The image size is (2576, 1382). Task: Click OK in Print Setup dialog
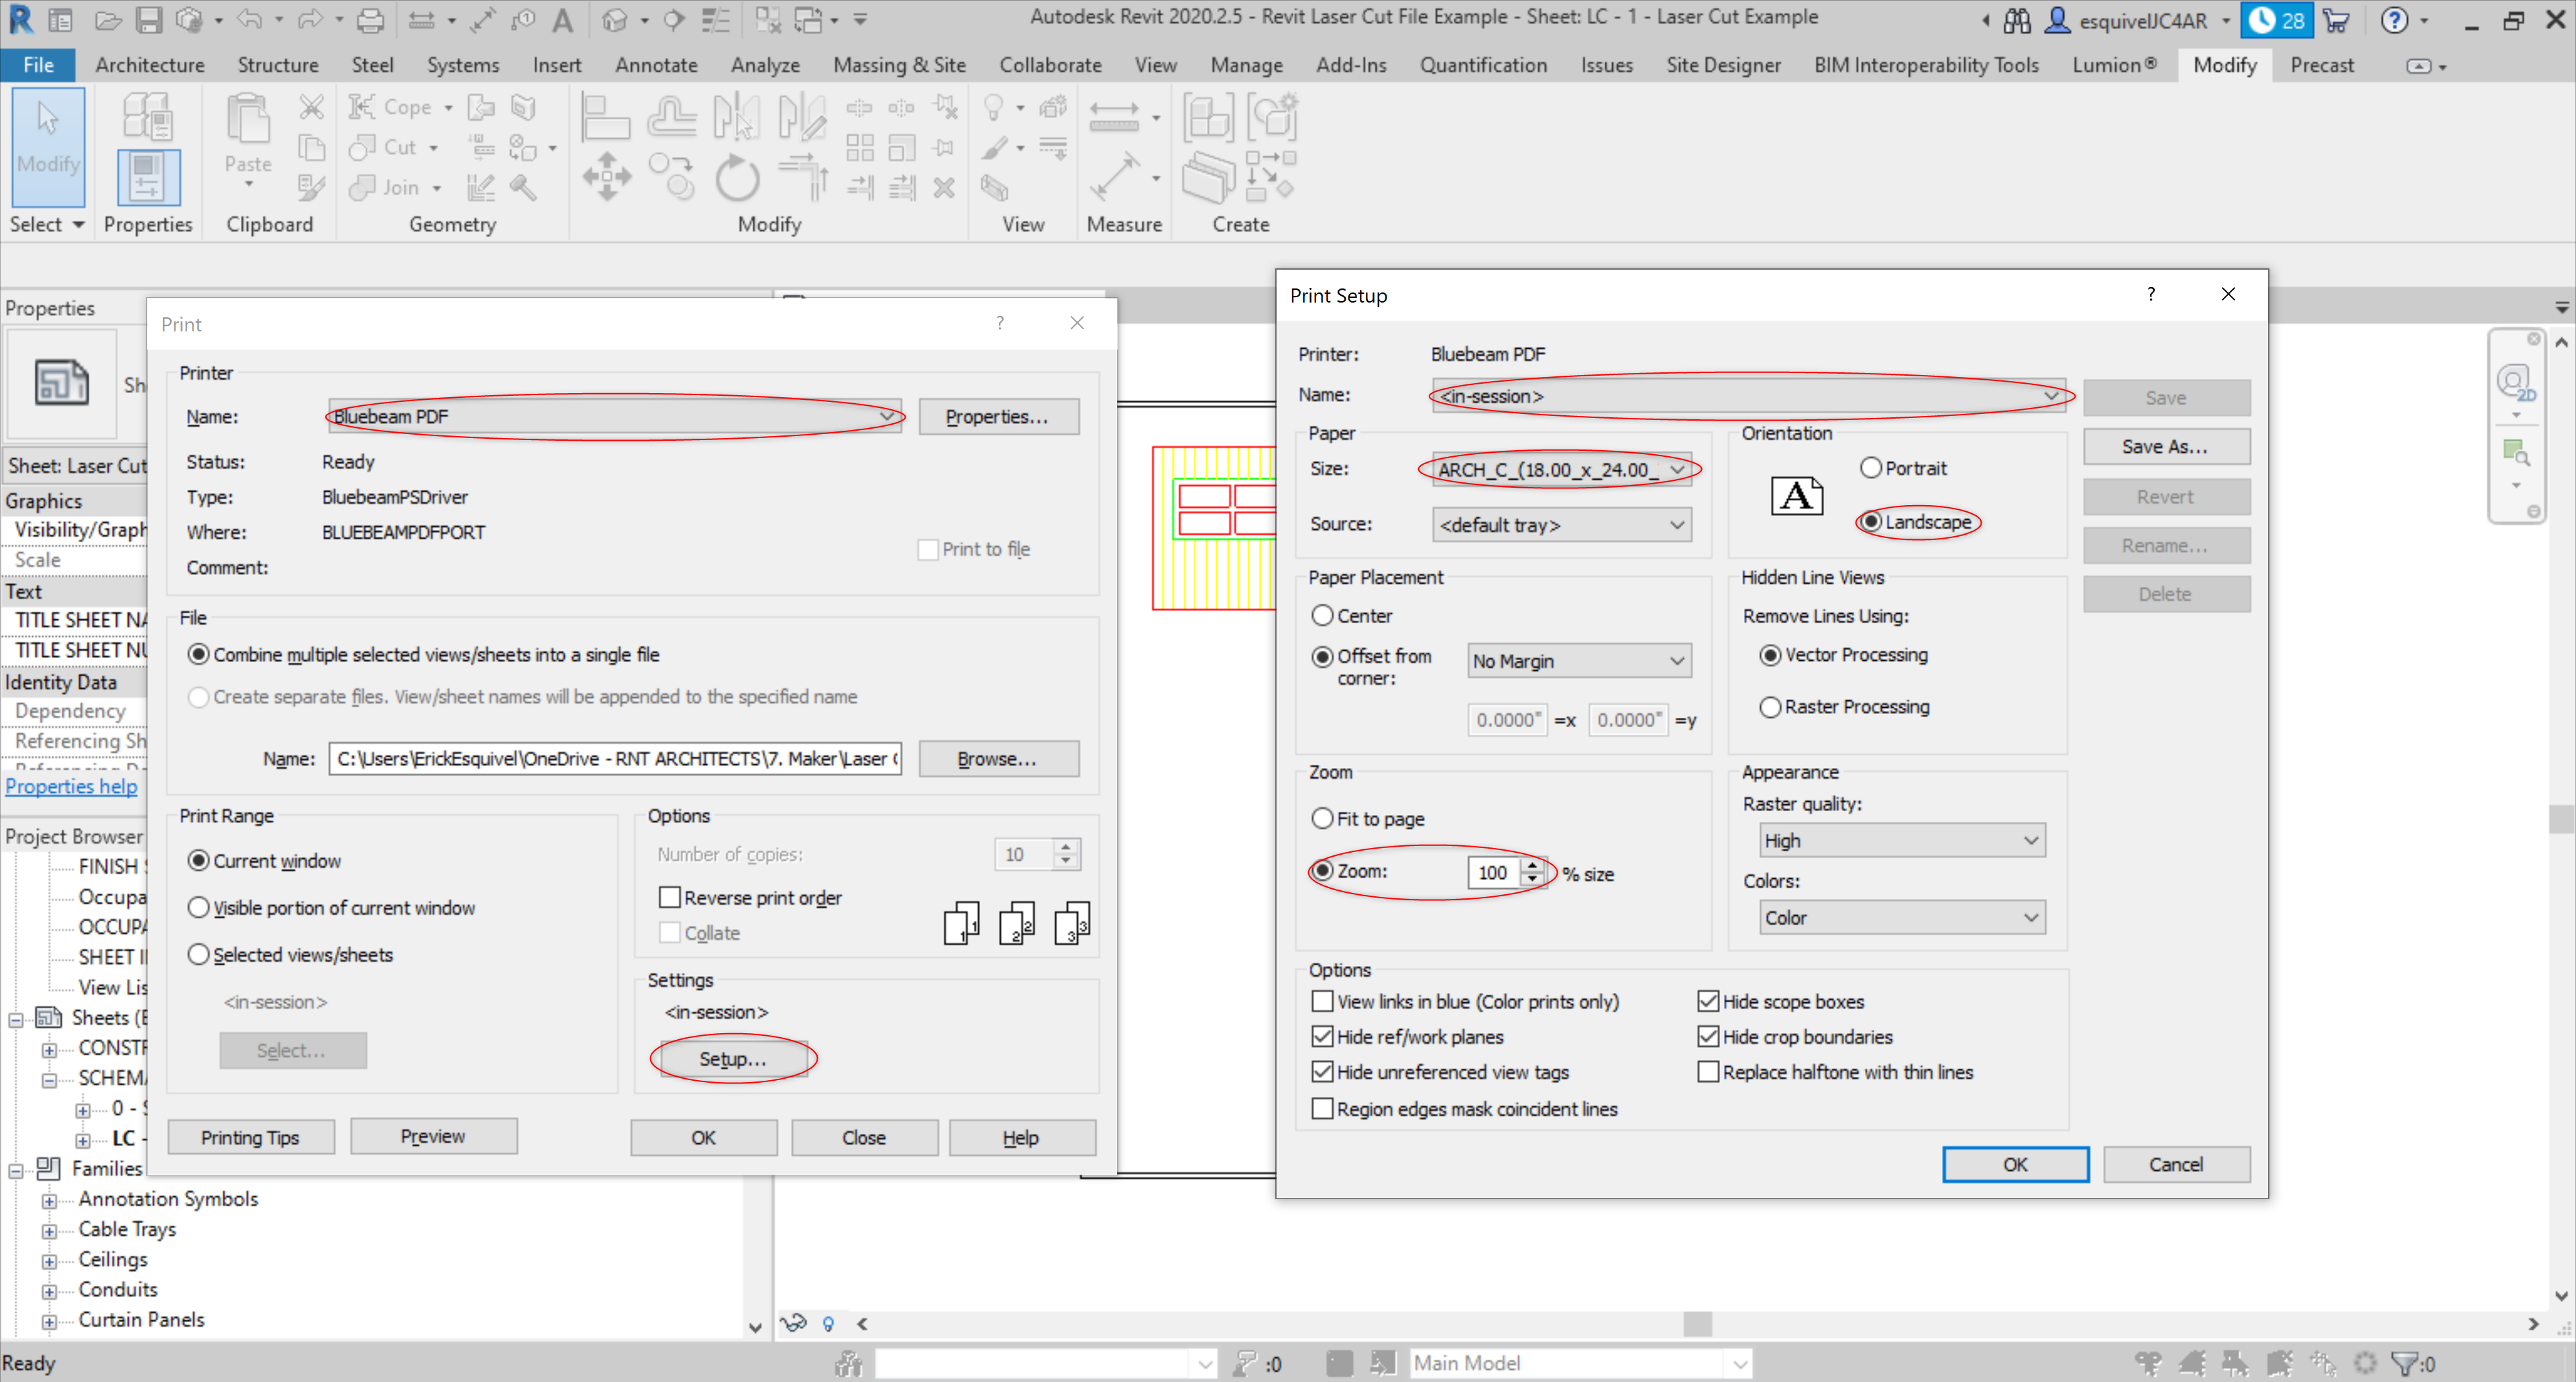(2015, 1164)
